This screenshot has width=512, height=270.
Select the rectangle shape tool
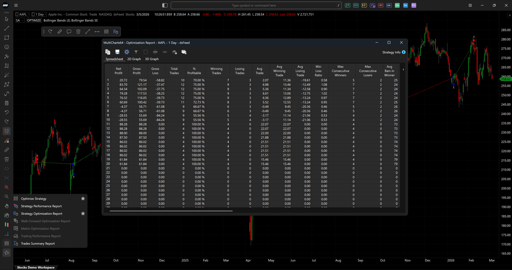(6, 38)
